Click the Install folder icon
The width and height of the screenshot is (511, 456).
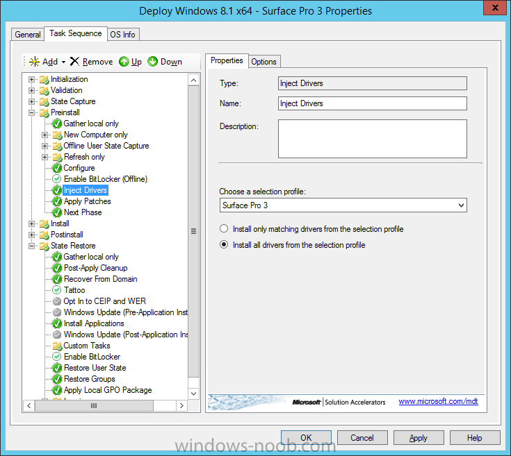pyautogui.click(x=44, y=223)
